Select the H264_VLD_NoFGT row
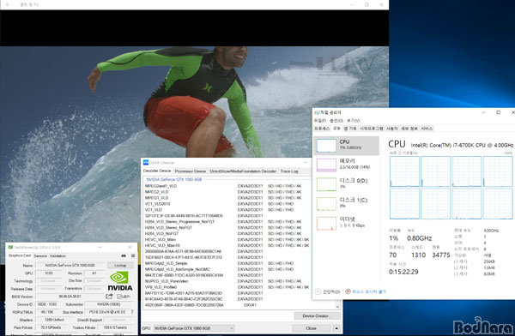 tap(226, 234)
